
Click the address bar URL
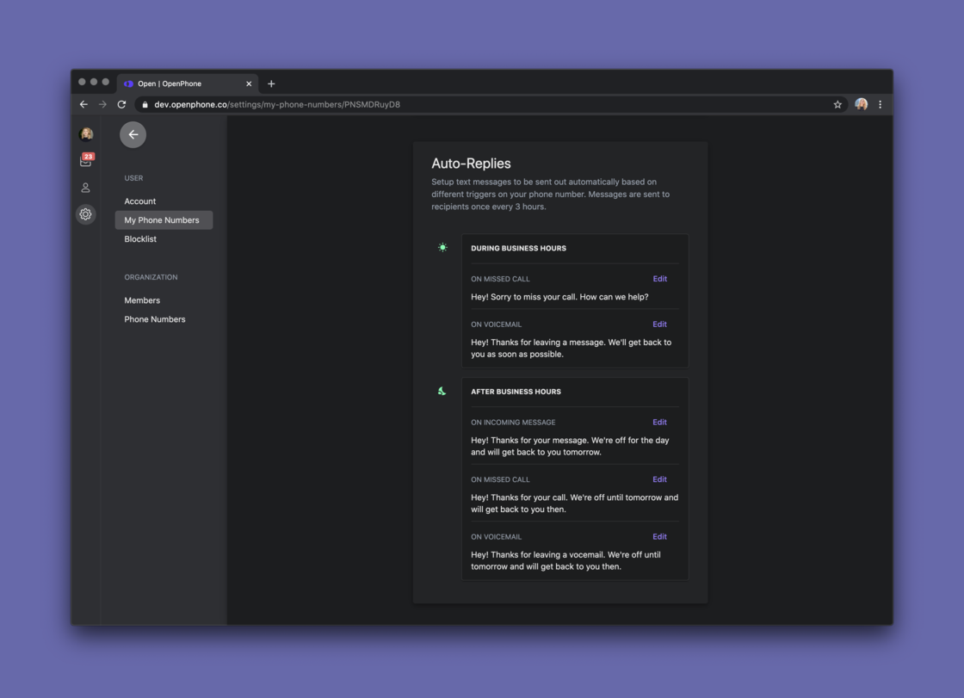[x=277, y=104]
